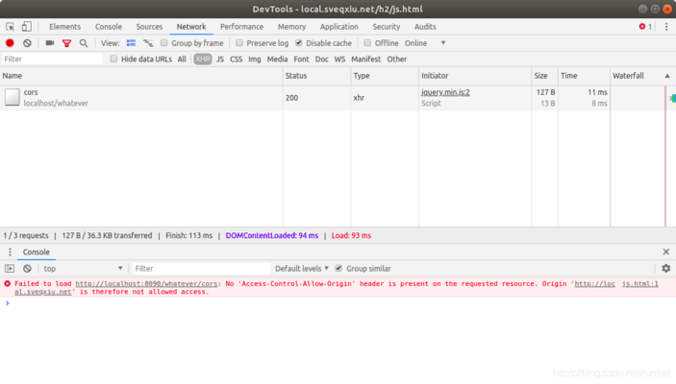Check the Hide data URLs option
This screenshot has width=676, height=384.
coord(113,60)
